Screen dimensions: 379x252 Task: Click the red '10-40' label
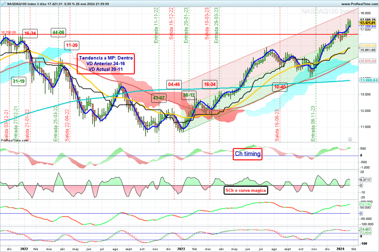point(280,87)
